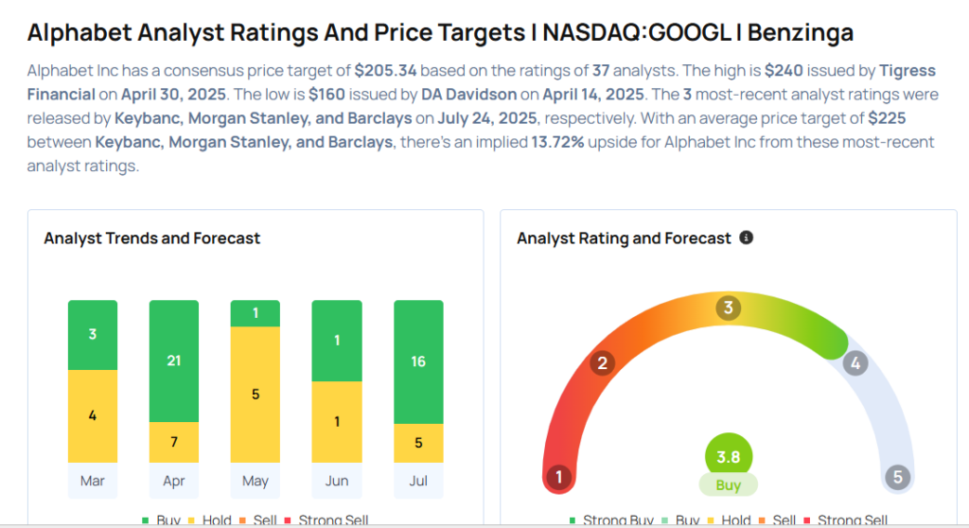Toggle Strong Buy legend in rating chart
The width and height of the screenshot is (969, 528).
point(611,520)
